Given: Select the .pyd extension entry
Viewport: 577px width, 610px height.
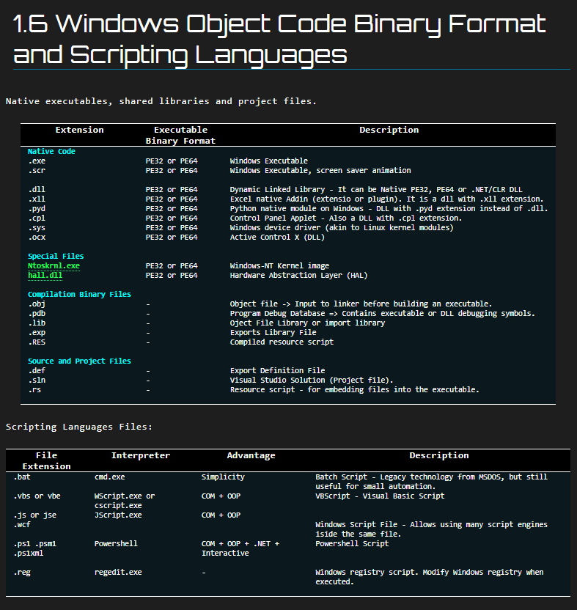Looking at the screenshot, I should (x=37, y=208).
